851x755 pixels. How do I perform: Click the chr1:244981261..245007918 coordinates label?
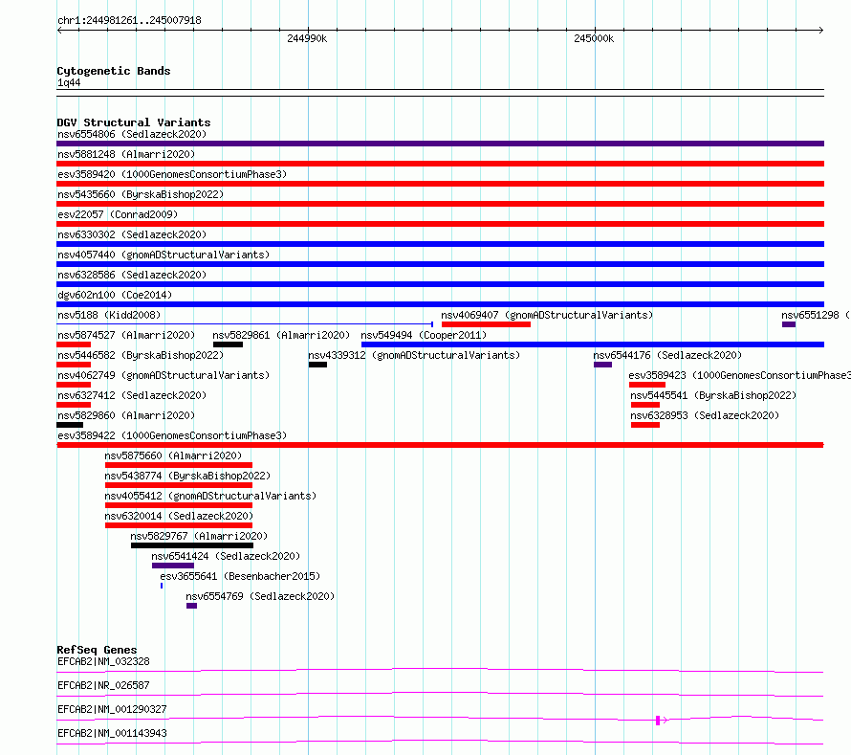pyautogui.click(x=130, y=21)
